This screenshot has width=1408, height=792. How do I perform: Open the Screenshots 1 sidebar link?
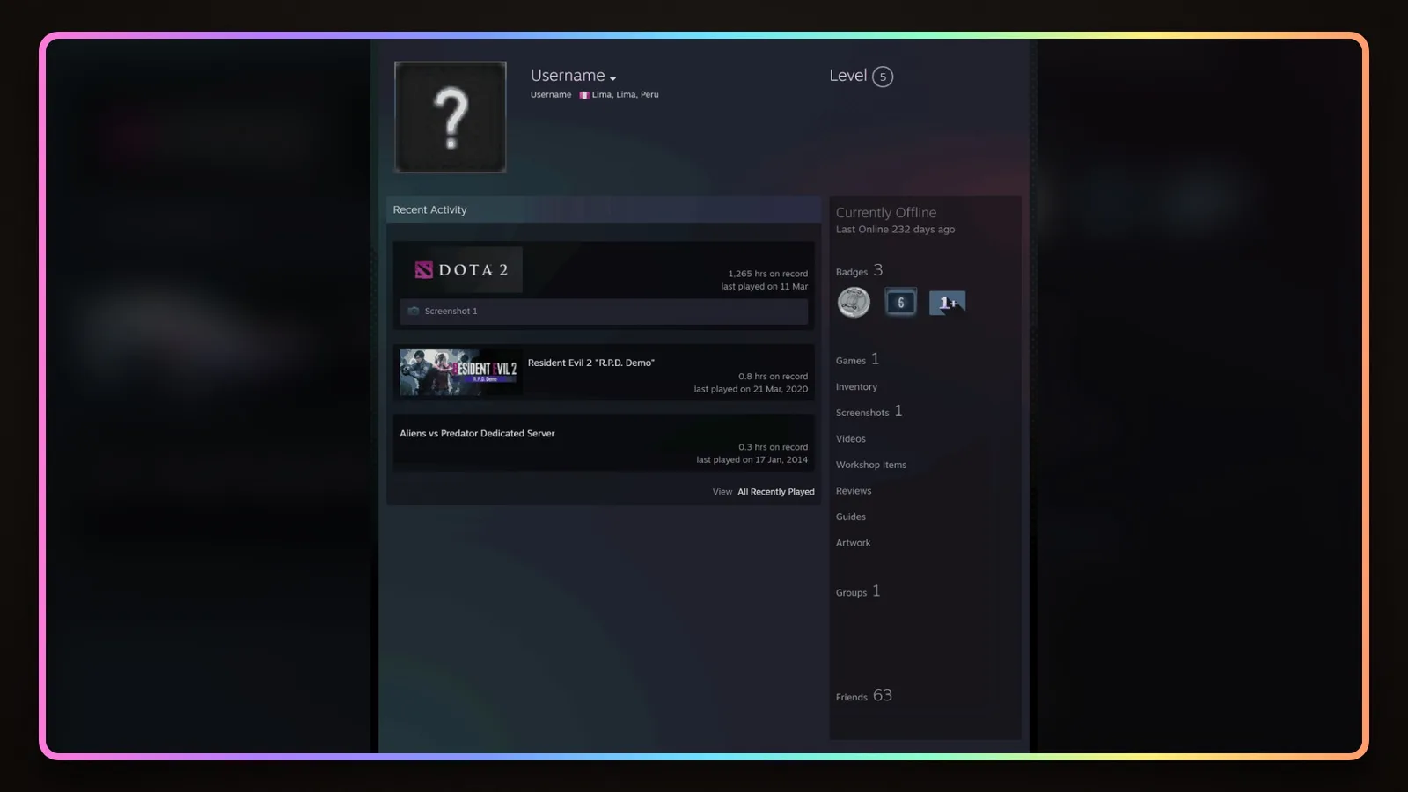click(869, 412)
